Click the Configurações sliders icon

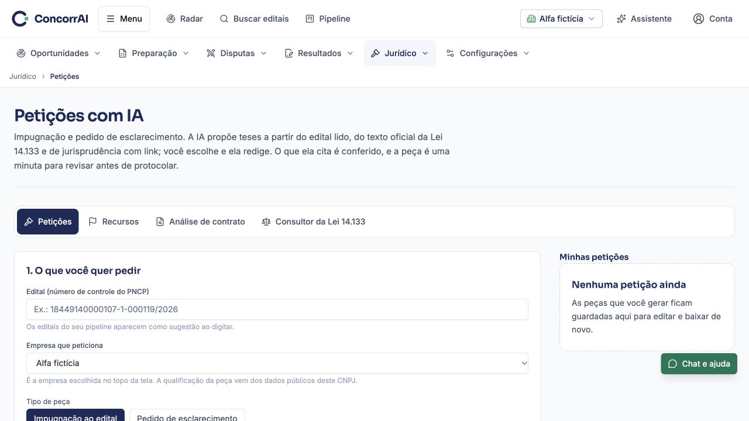click(x=450, y=53)
